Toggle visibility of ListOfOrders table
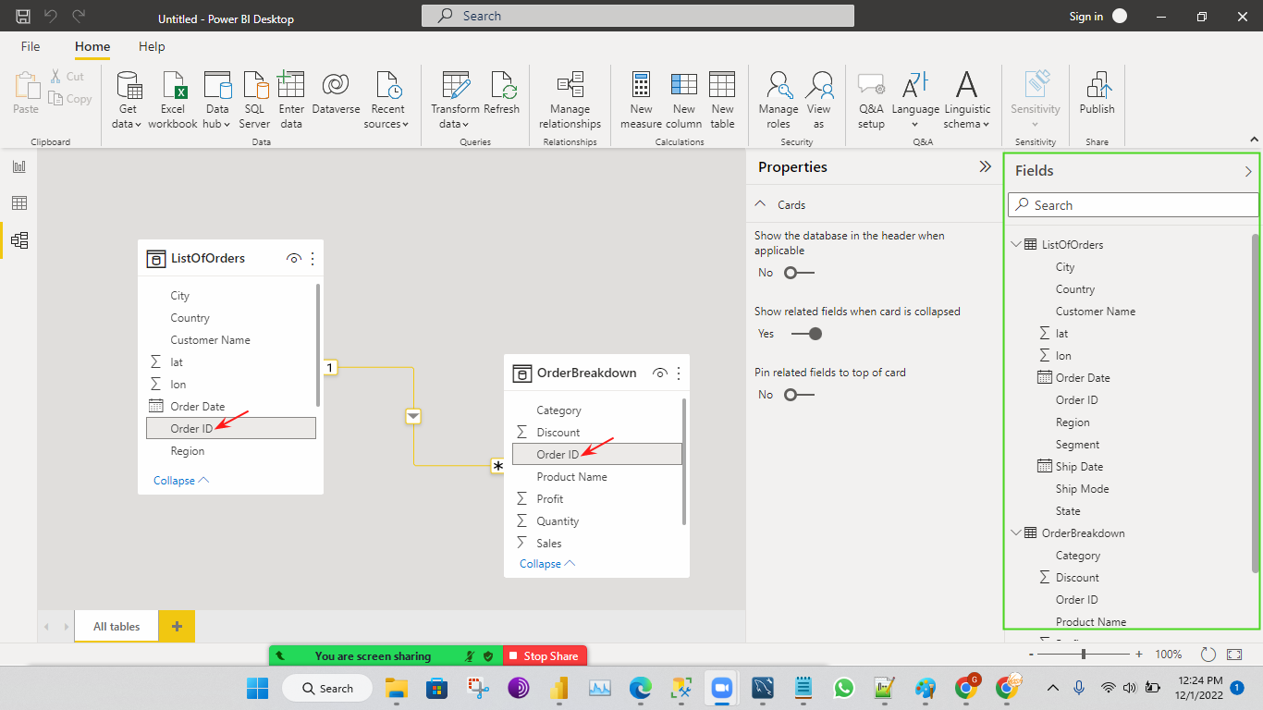The height and width of the screenshot is (710, 1263). coord(294,259)
